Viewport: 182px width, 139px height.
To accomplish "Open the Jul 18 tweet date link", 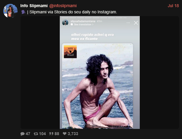I will (x=173, y=6).
